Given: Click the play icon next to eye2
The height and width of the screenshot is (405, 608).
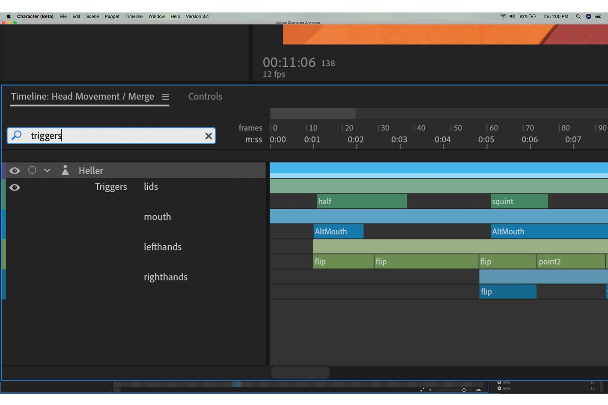Looking at the screenshot, I should point(499,382).
